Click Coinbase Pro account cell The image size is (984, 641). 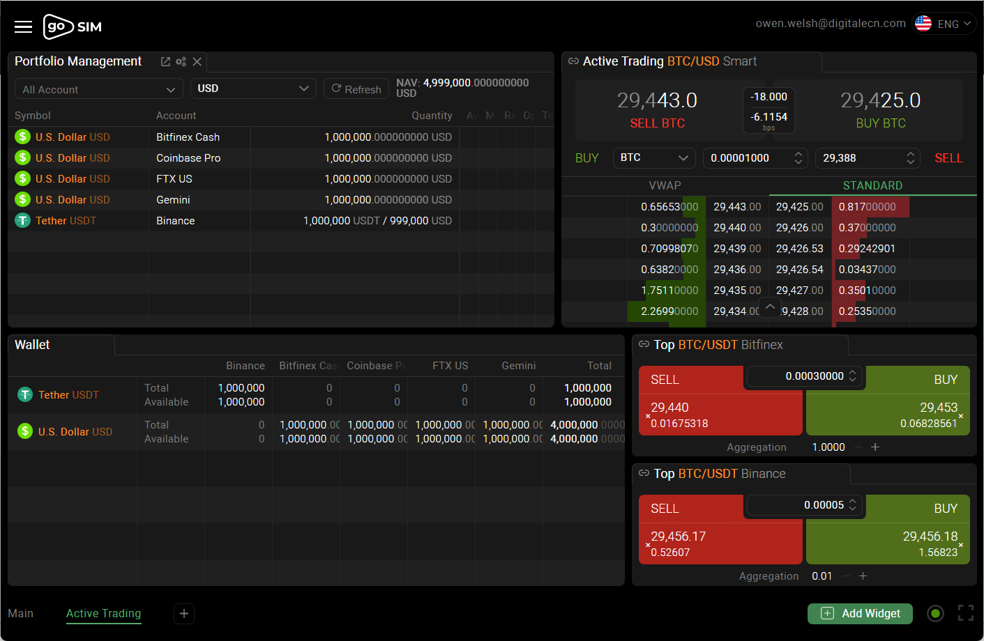(x=188, y=157)
